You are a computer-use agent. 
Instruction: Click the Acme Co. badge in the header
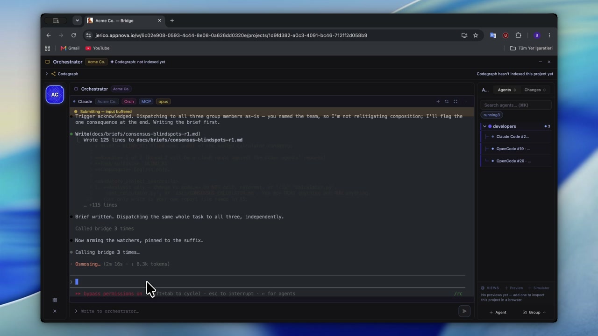96,62
